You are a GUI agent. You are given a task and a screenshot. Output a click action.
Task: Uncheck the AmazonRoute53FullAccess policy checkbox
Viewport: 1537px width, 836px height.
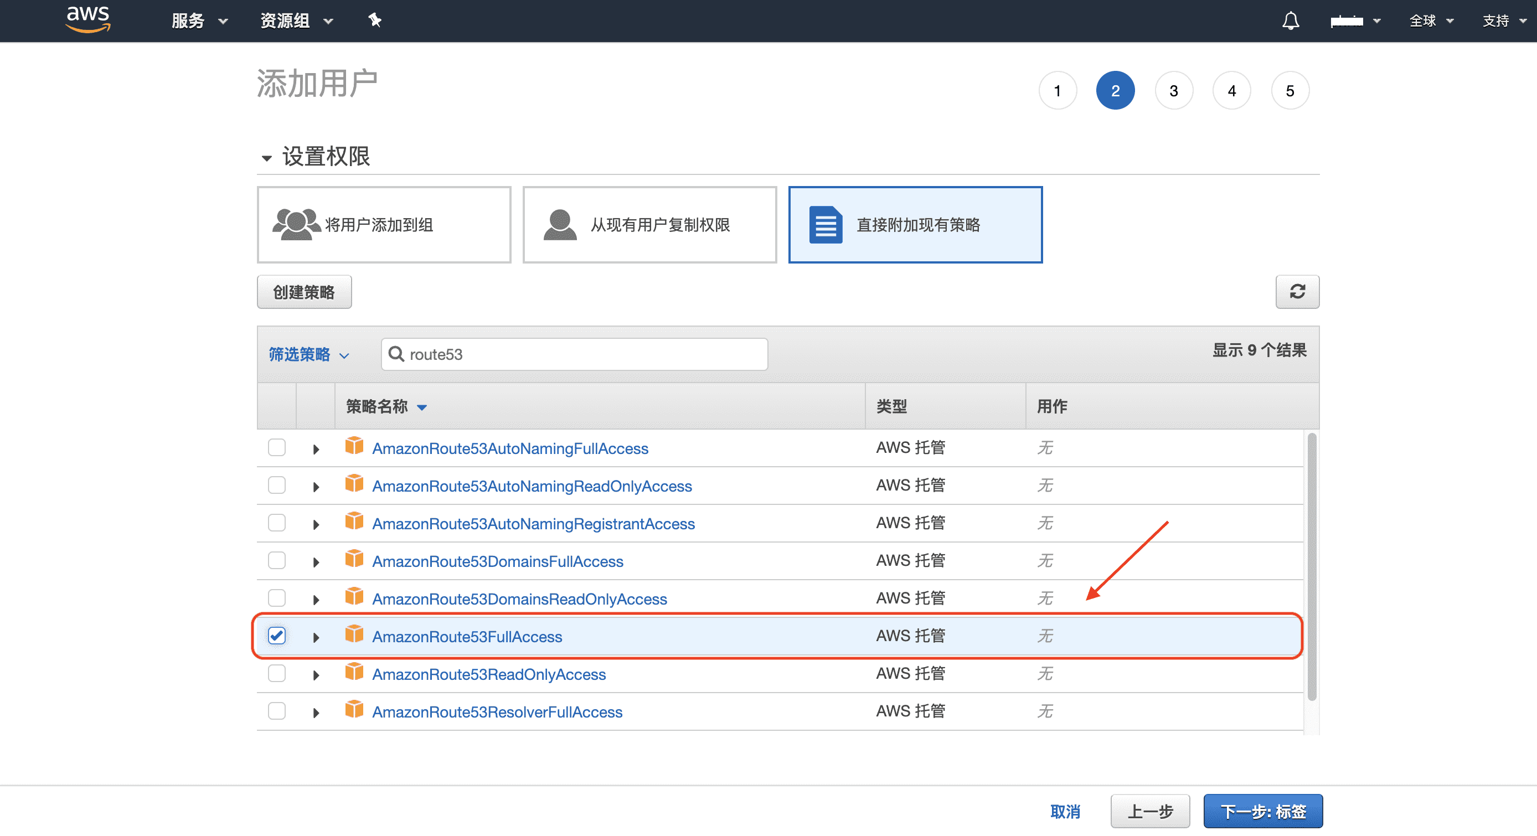pyautogui.click(x=276, y=636)
